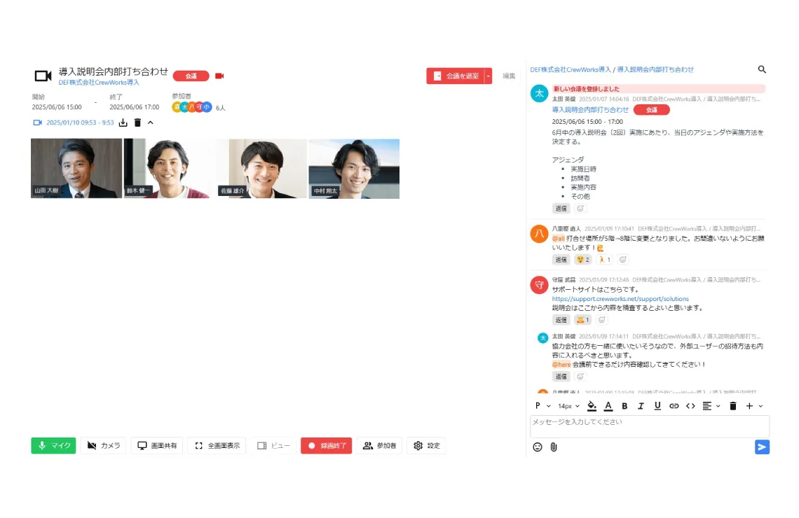
Task: Attach a file with the paperclip icon
Action: tap(554, 447)
